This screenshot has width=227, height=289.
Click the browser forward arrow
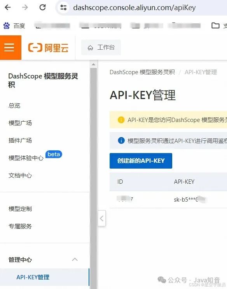25,7
